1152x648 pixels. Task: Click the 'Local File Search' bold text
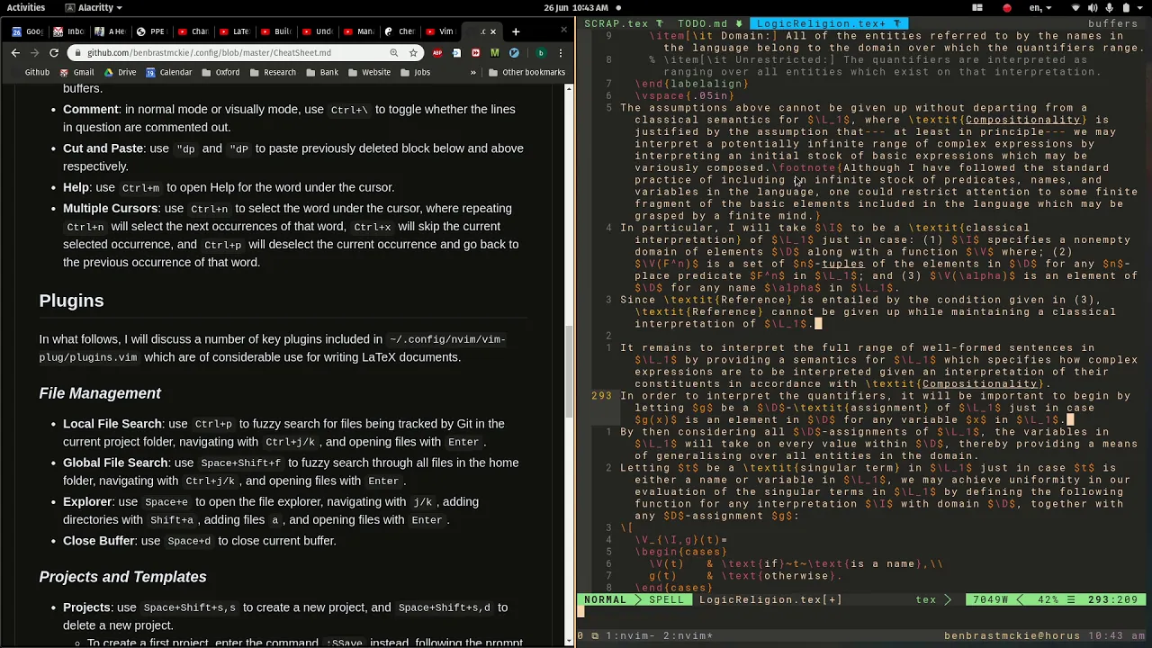pyautogui.click(x=112, y=424)
